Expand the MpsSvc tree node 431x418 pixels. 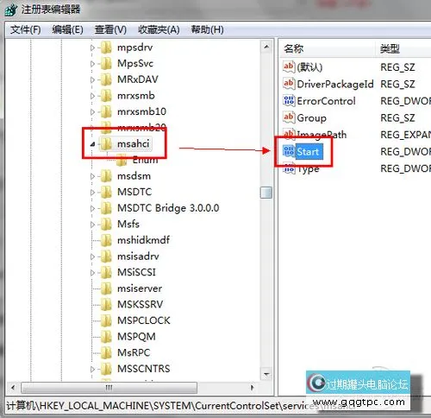click(92, 64)
